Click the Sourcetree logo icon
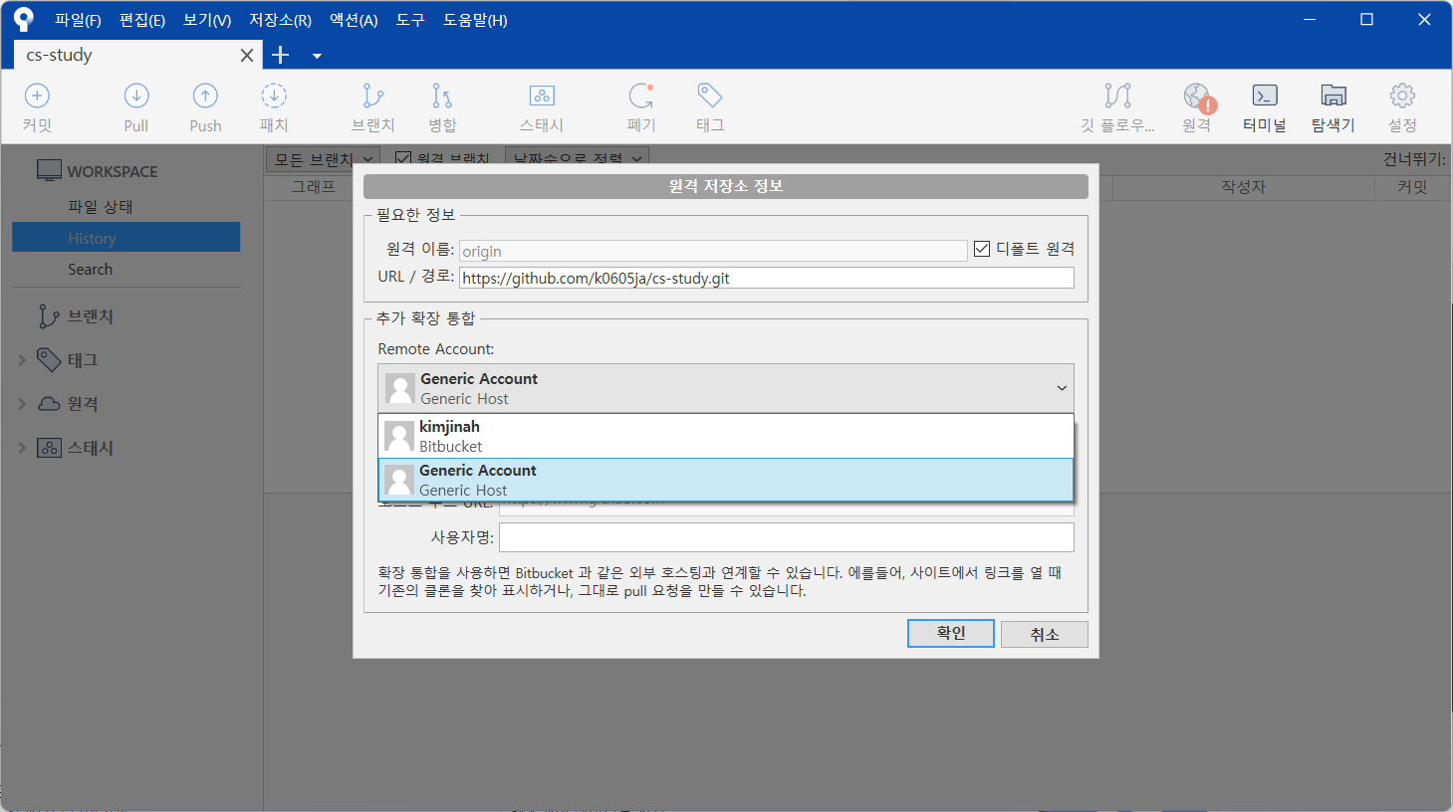The width and height of the screenshot is (1453, 812). pos(23,19)
